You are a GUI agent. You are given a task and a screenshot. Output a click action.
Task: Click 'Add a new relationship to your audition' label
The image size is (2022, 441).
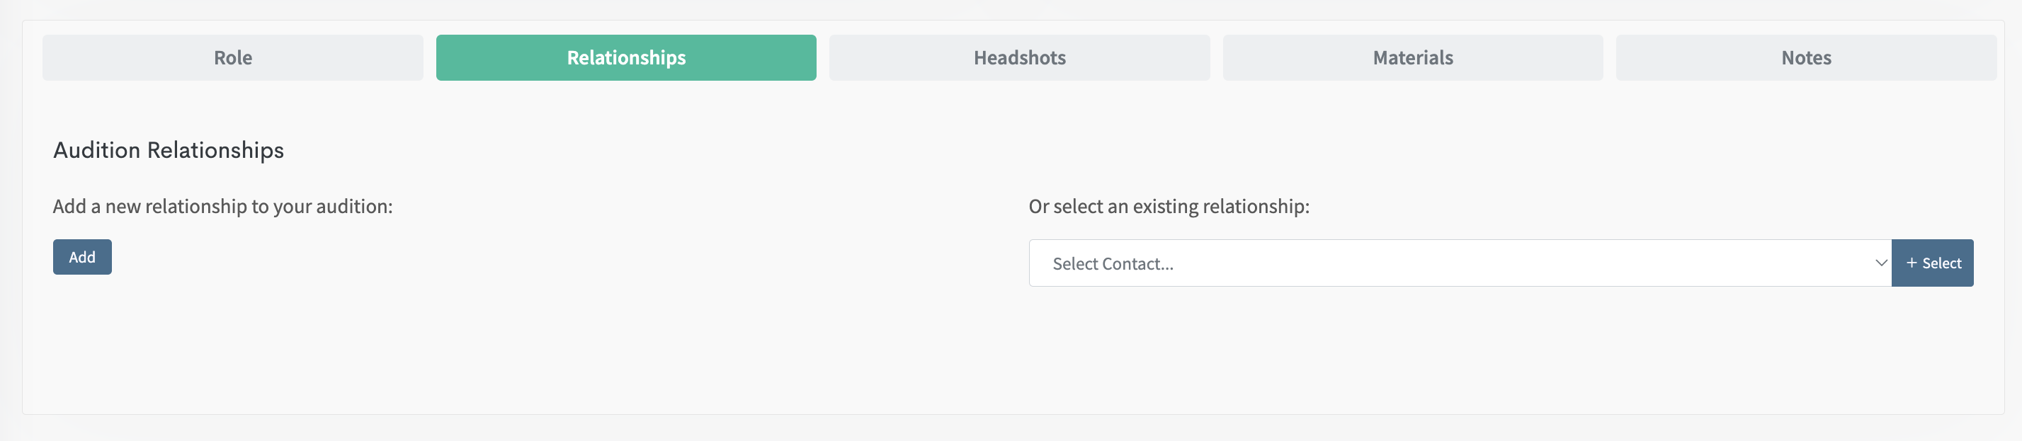click(222, 207)
